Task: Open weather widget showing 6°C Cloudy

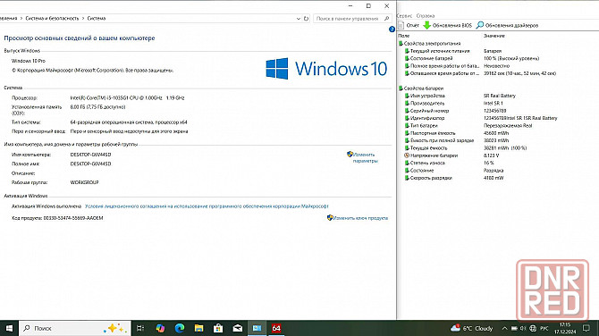Action: 472,328
